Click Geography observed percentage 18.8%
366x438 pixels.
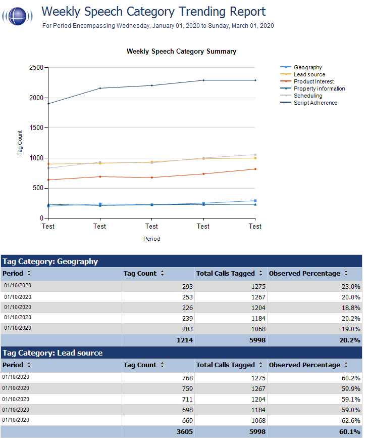pyautogui.click(x=351, y=308)
